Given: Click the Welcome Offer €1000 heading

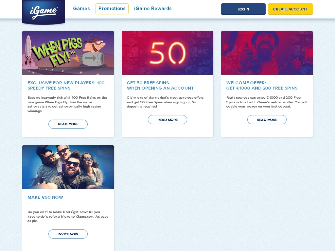Looking at the screenshot, I should click(x=262, y=85).
